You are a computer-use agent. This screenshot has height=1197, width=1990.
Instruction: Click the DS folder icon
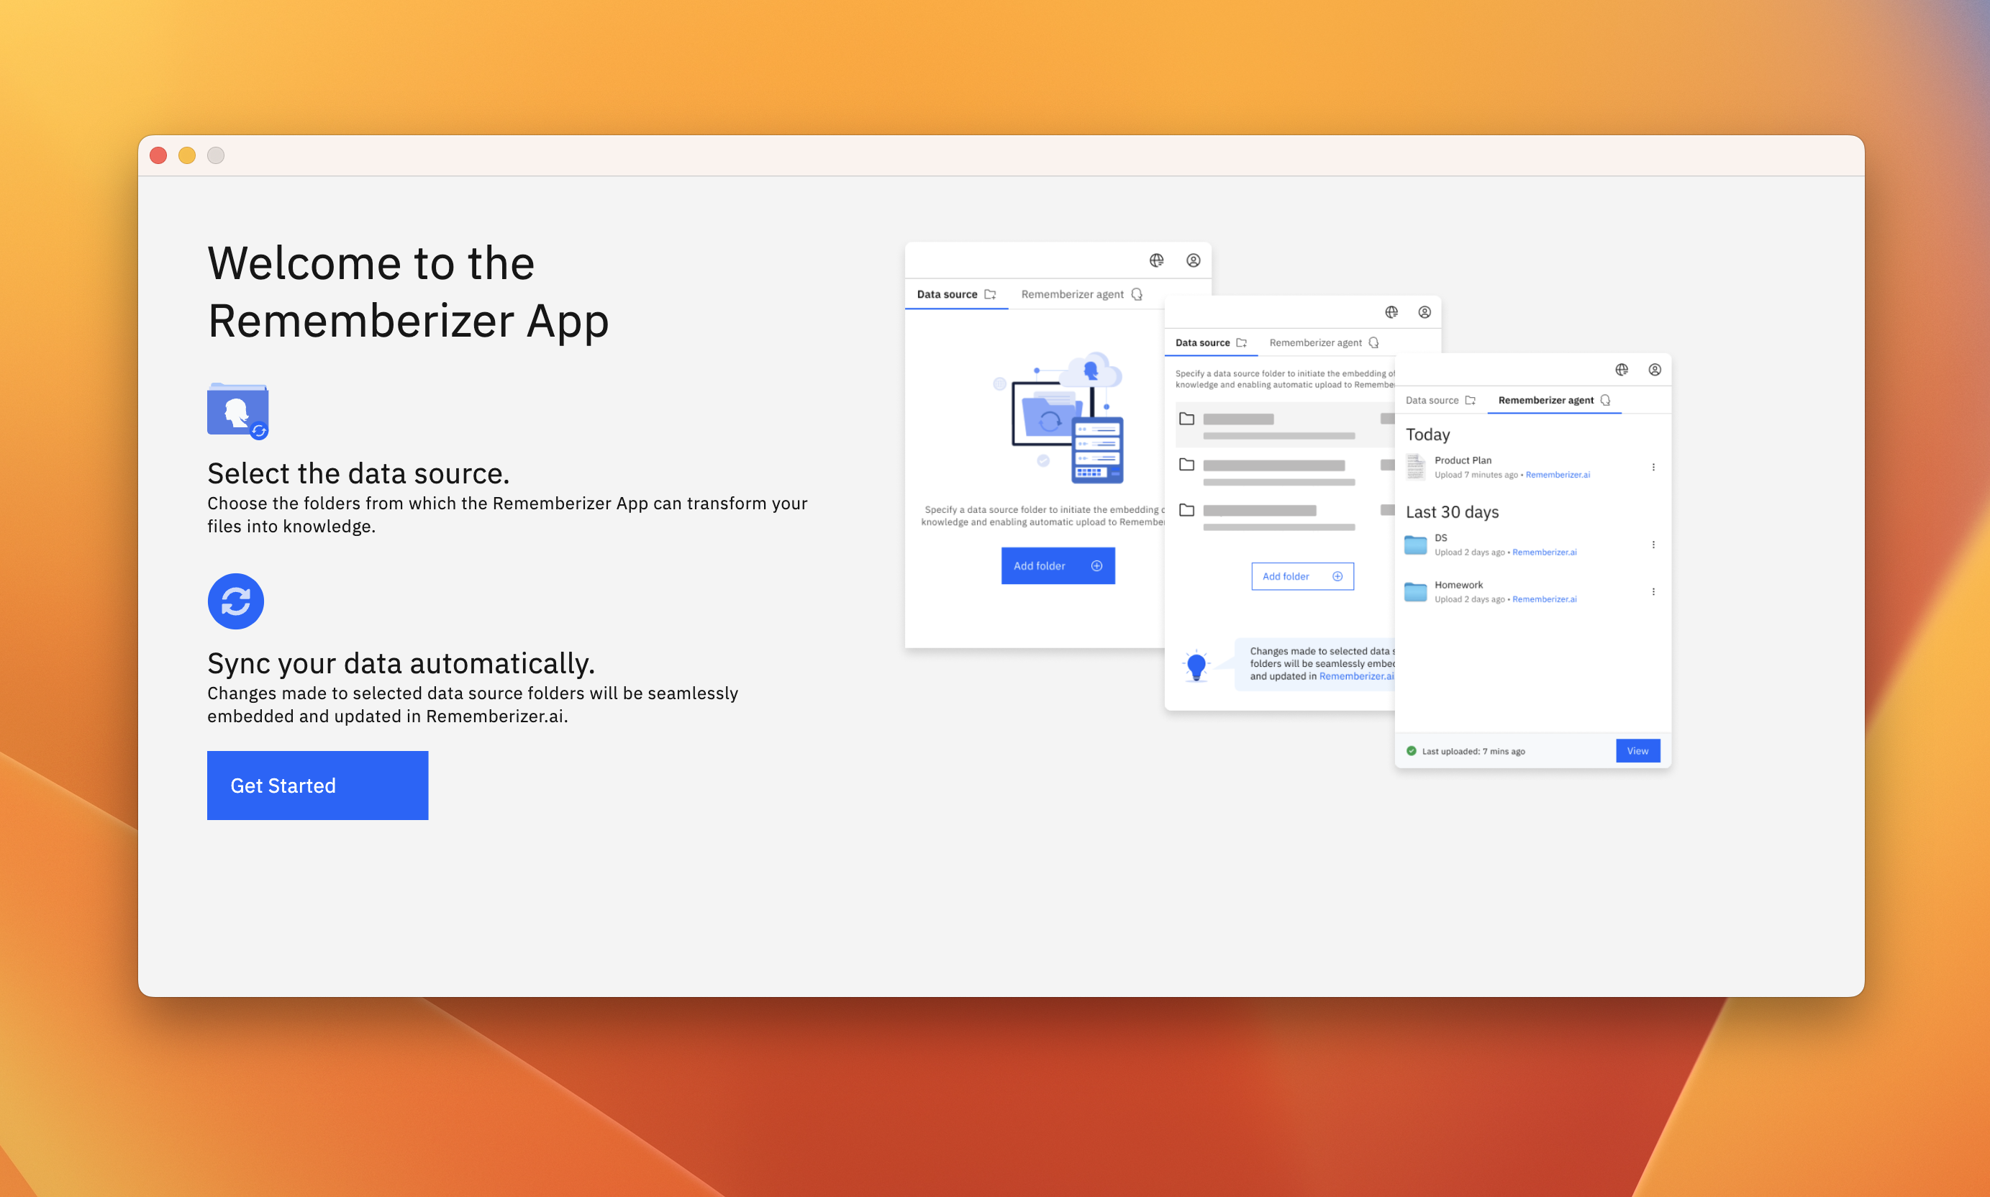point(1415,545)
